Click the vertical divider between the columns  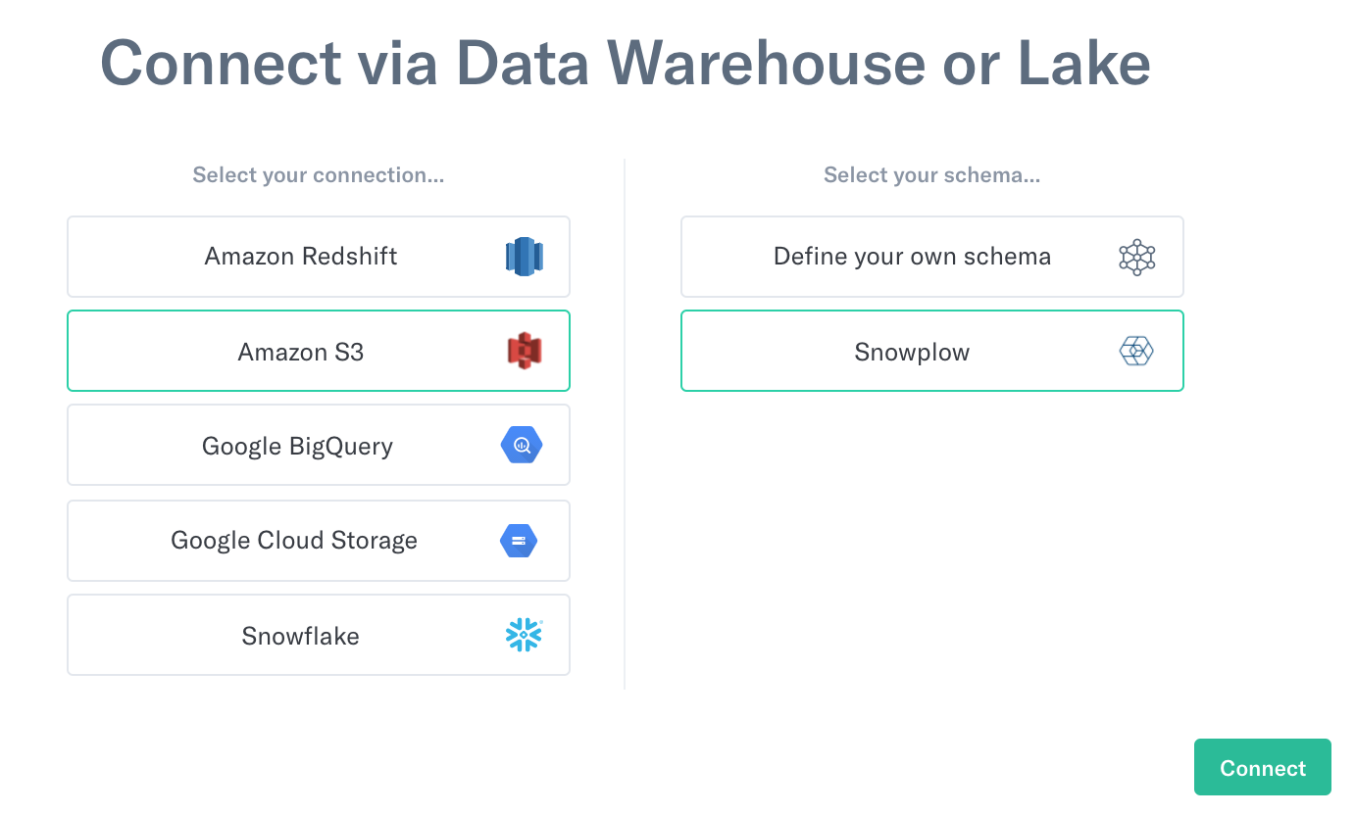click(x=625, y=424)
